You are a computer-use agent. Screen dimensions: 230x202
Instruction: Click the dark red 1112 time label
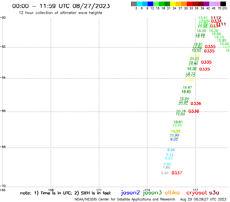(216, 18)
